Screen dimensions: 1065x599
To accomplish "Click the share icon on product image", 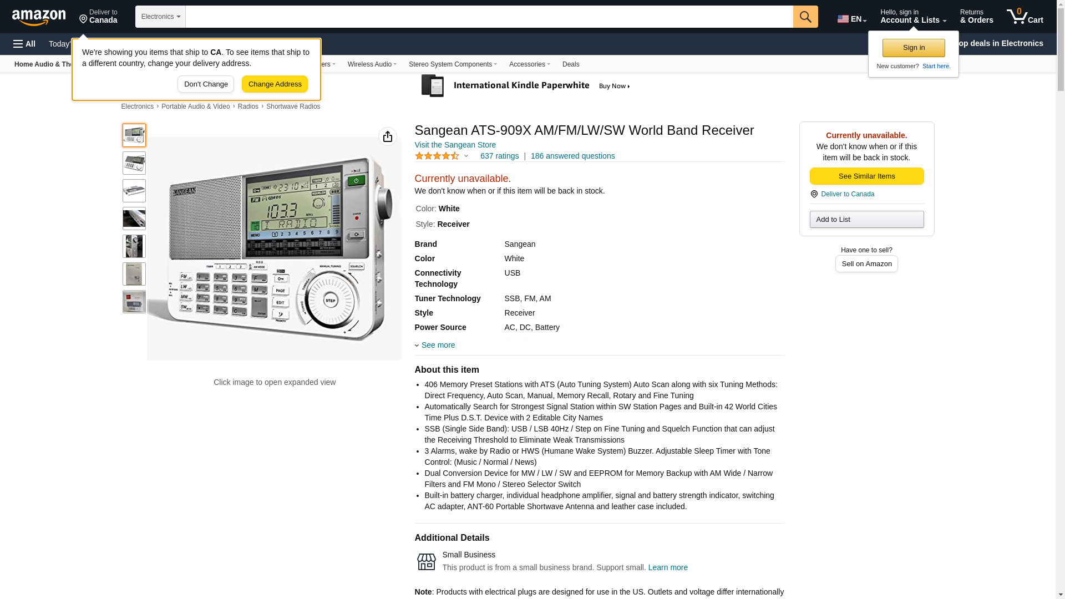I will coord(387,136).
